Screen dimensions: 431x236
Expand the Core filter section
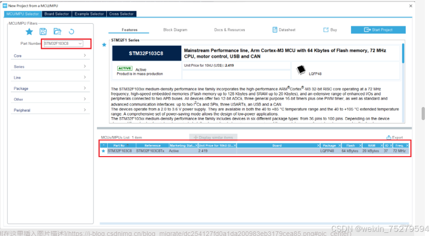pos(50,56)
